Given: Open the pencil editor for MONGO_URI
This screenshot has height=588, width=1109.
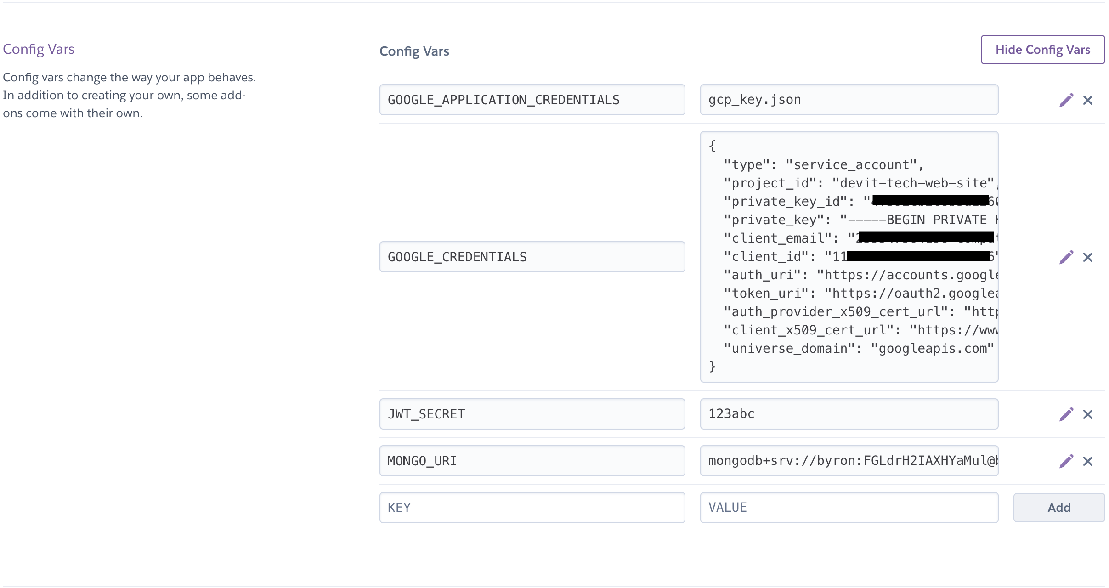Looking at the screenshot, I should pos(1066,461).
